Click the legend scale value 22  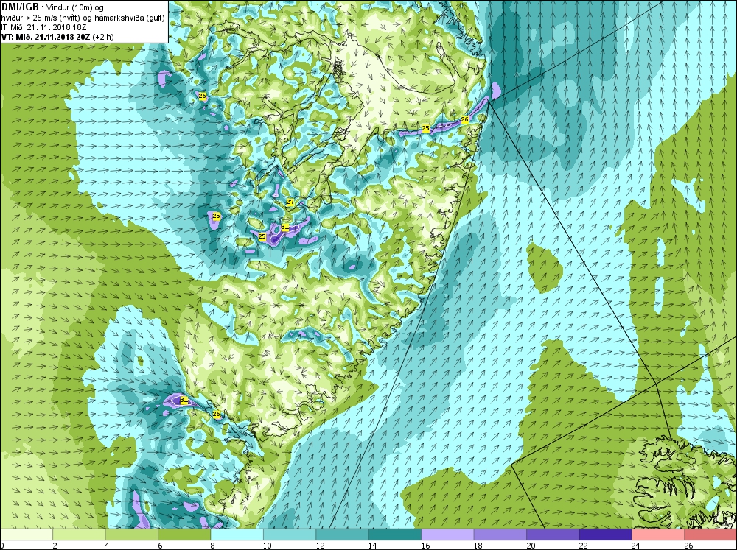click(583, 546)
